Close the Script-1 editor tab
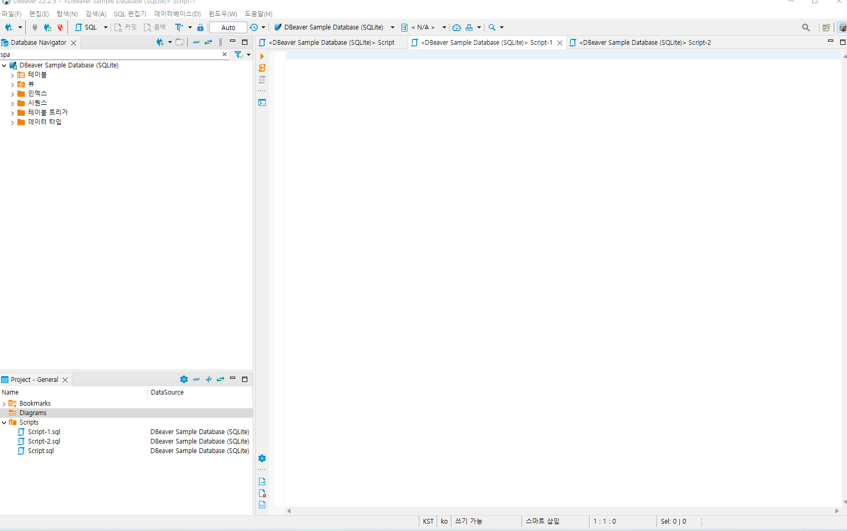This screenshot has height=531, width=847. [560, 43]
